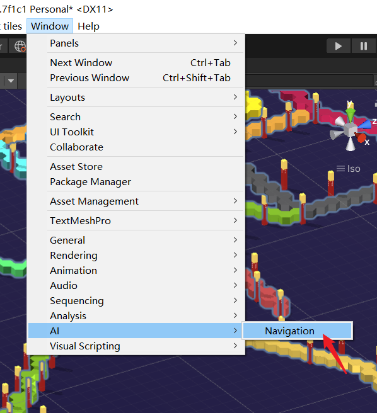
Task: Click the globe cloud services icon
Action: click(x=20, y=47)
